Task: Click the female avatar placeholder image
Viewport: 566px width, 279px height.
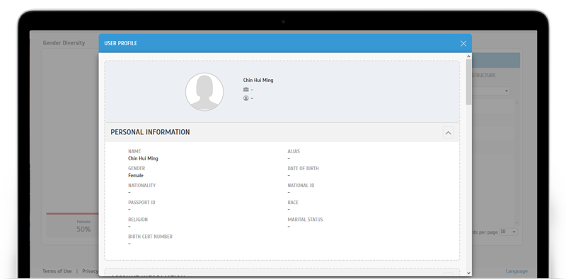Action: click(x=204, y=92)
